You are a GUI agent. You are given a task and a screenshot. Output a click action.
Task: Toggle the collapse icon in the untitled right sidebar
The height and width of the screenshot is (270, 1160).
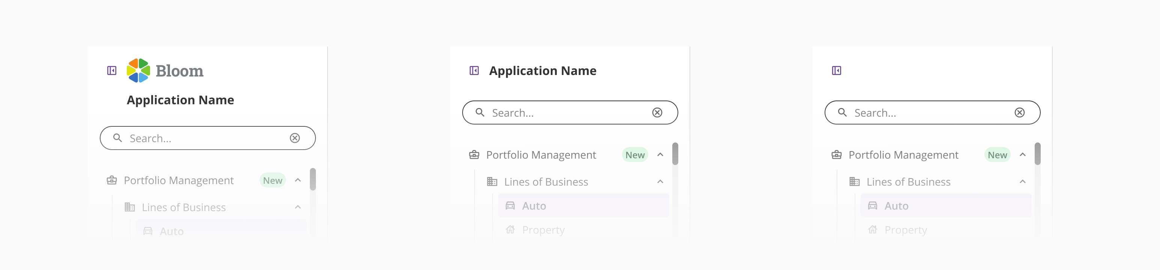coord(836,70)
